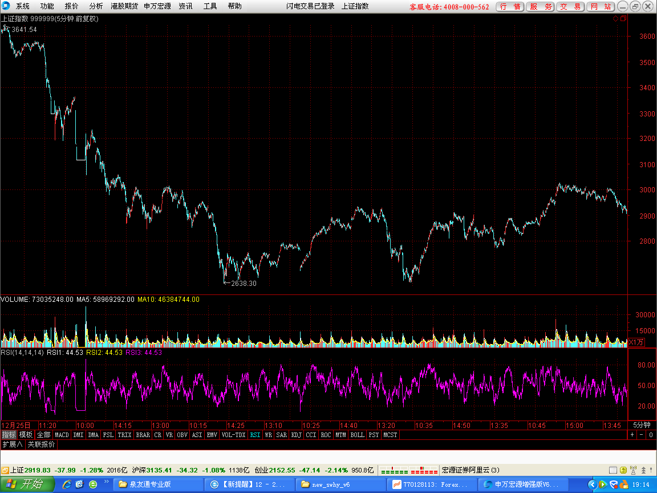Click the double up-arrow icon in status bar
The height and width of the screenshot is (493, 657).
[643, 470]
